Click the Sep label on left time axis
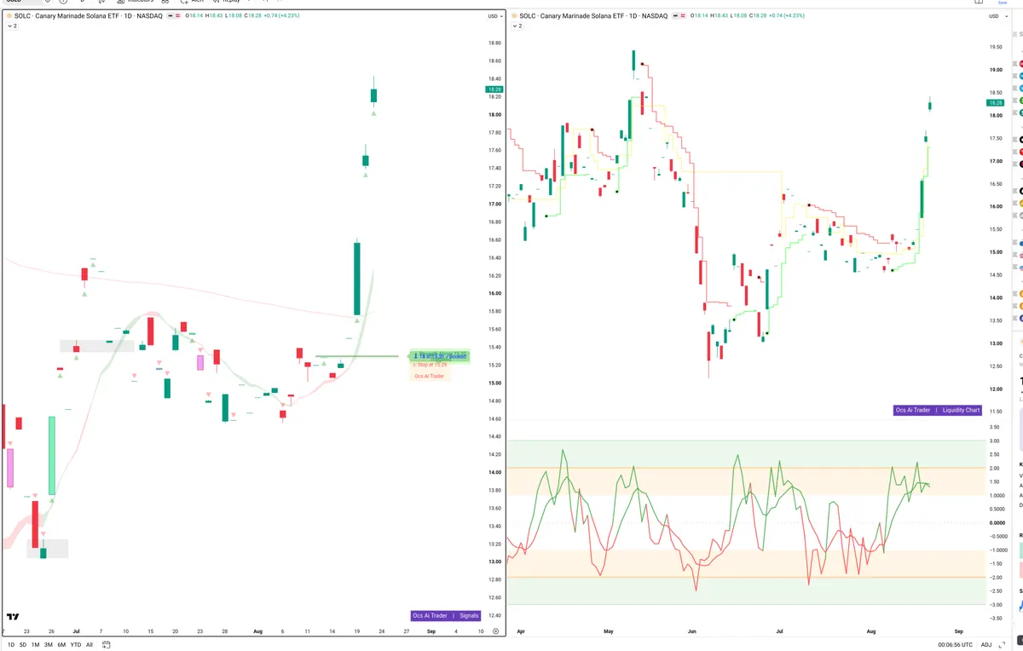Viewport: 1023px width, 651px height. (x=431, y=631)
